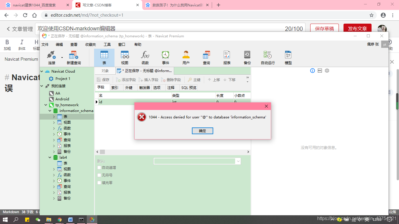Image resolution: width=399 pixels, height=224 pixels.
Task: Close the error dialog with X
Action: point(266,106)
